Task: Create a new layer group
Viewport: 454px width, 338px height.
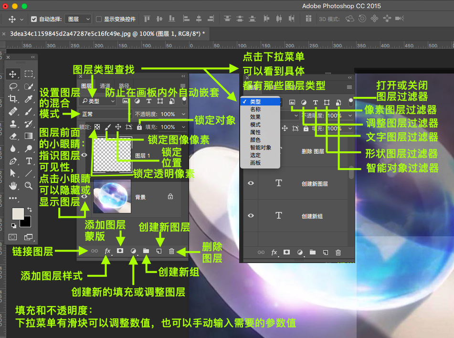Action: pyautogui.click(x=147, y=251)
